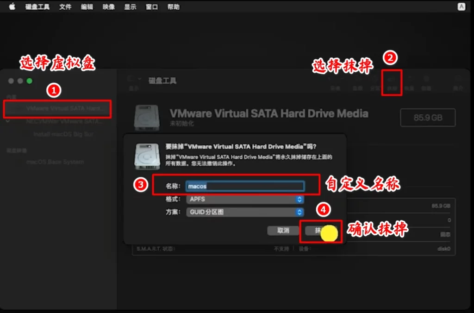Click the 磁盘工具 window title
The image size is (474, 313).
tap(162, 81)
